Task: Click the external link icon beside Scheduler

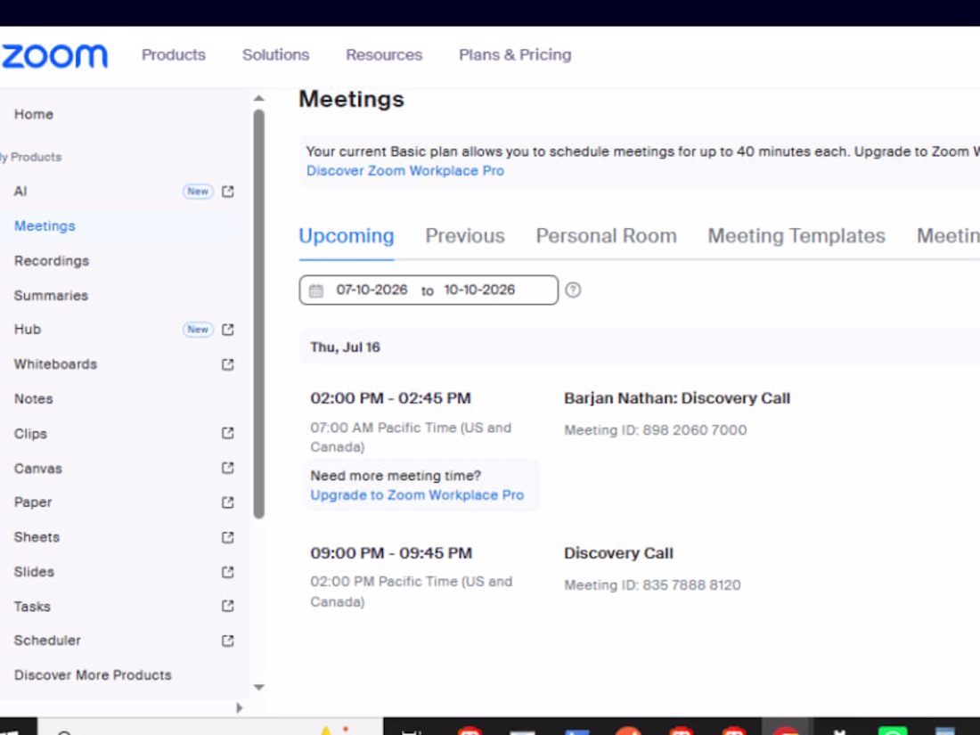Action: (x=227, y=641)
